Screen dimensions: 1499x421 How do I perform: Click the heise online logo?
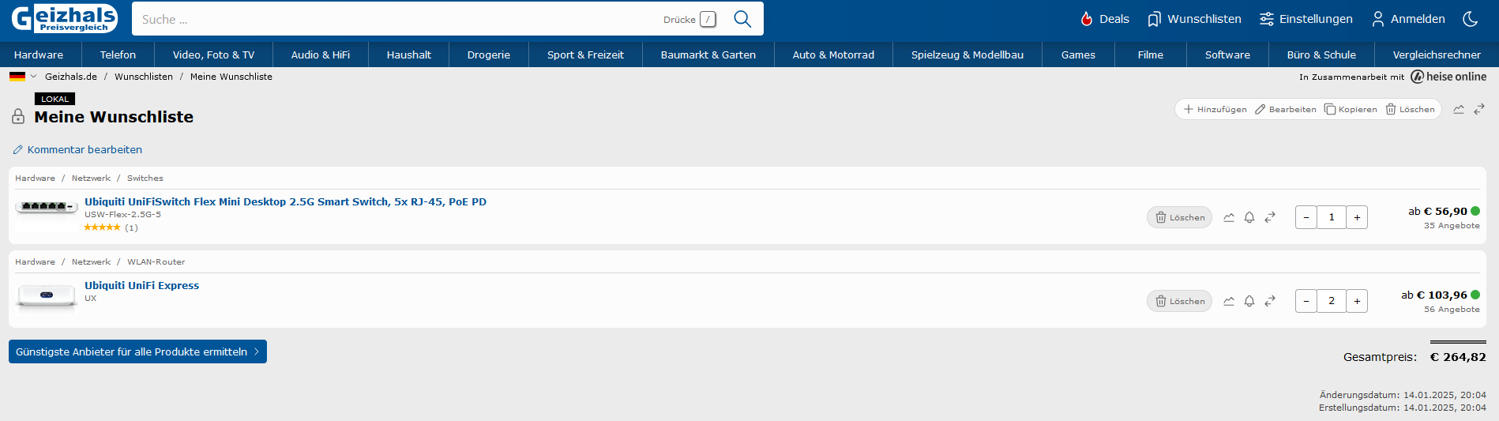[x=1448, y=77]
